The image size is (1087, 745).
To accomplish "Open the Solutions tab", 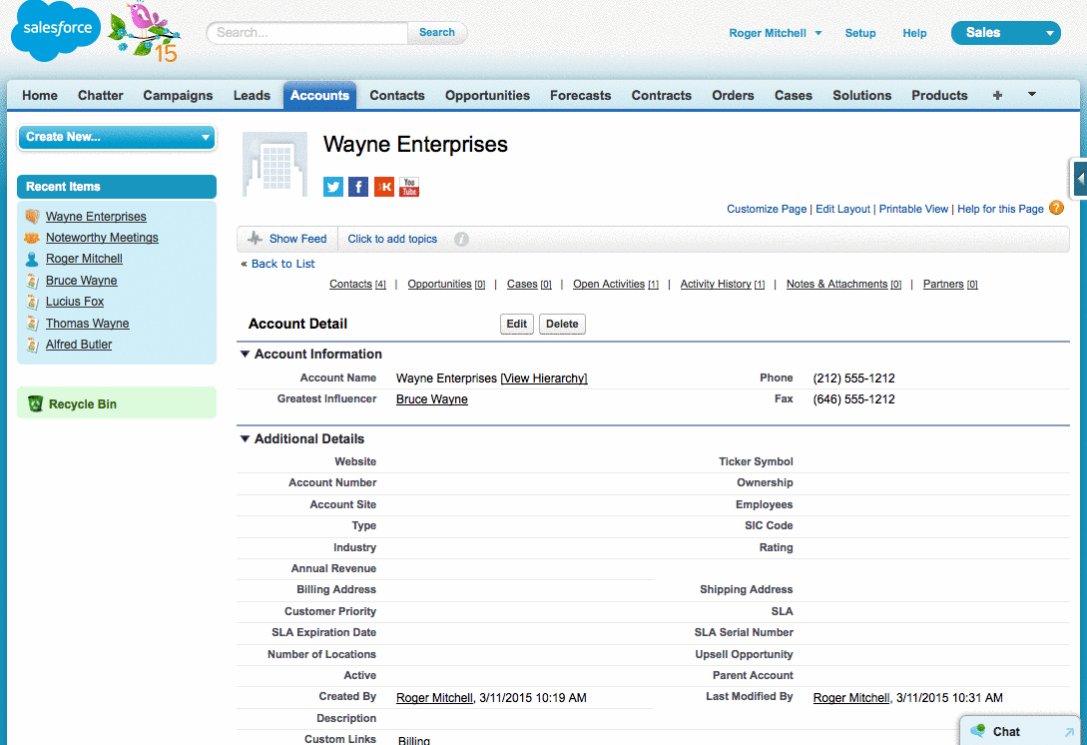I will [861, 95].
